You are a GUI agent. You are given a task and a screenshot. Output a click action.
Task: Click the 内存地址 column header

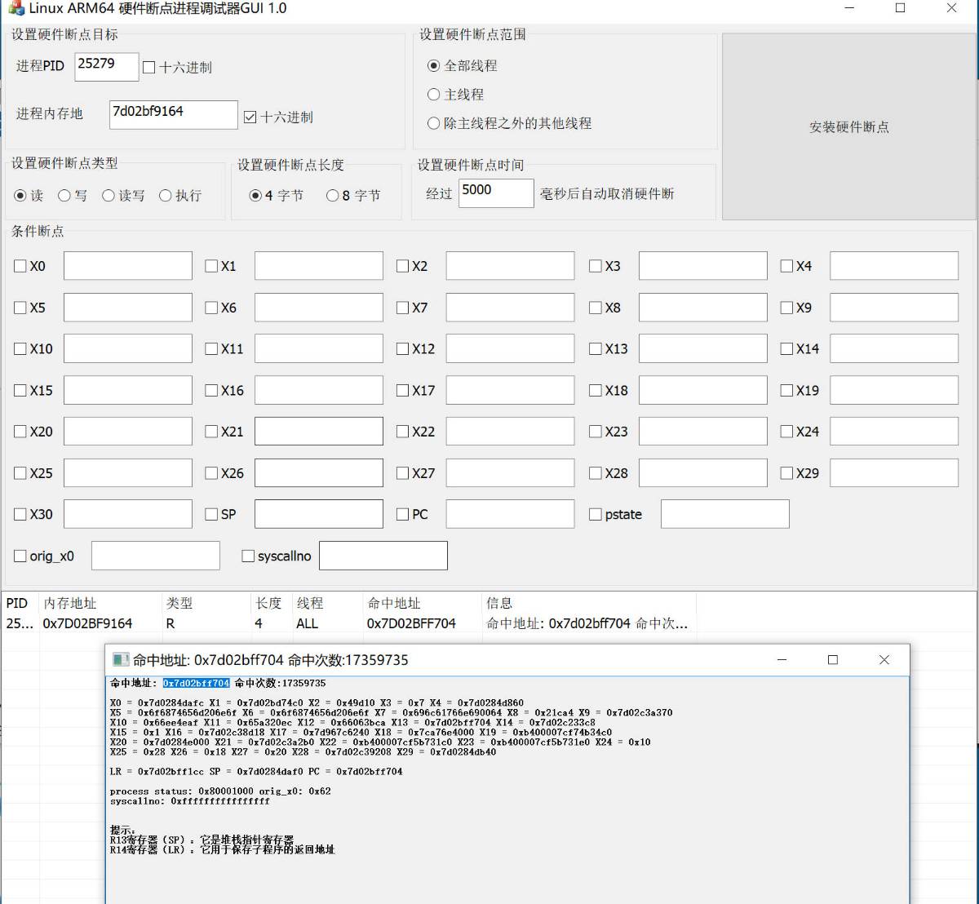(100, 603)
